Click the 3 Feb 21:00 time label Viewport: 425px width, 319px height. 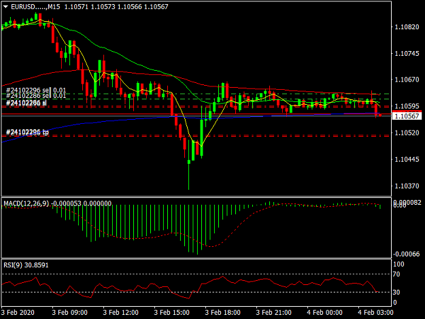pos(274,312)
